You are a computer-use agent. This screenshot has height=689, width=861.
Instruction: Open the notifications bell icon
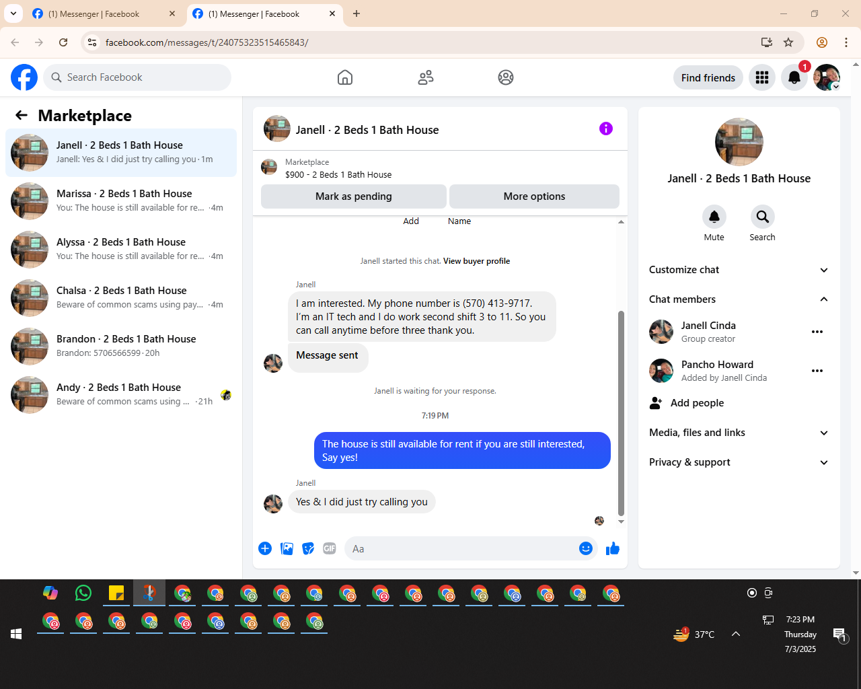click(x=794, y=77)
